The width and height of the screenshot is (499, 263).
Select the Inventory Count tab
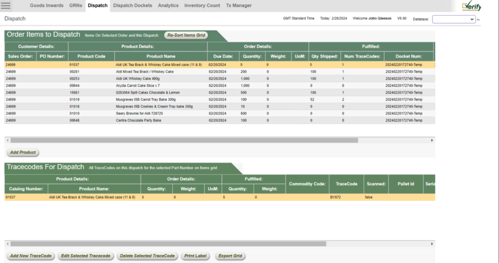click(202, 5)
